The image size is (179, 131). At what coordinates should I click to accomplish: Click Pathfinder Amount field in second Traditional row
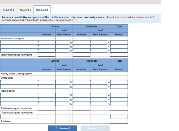coord(82,47)
